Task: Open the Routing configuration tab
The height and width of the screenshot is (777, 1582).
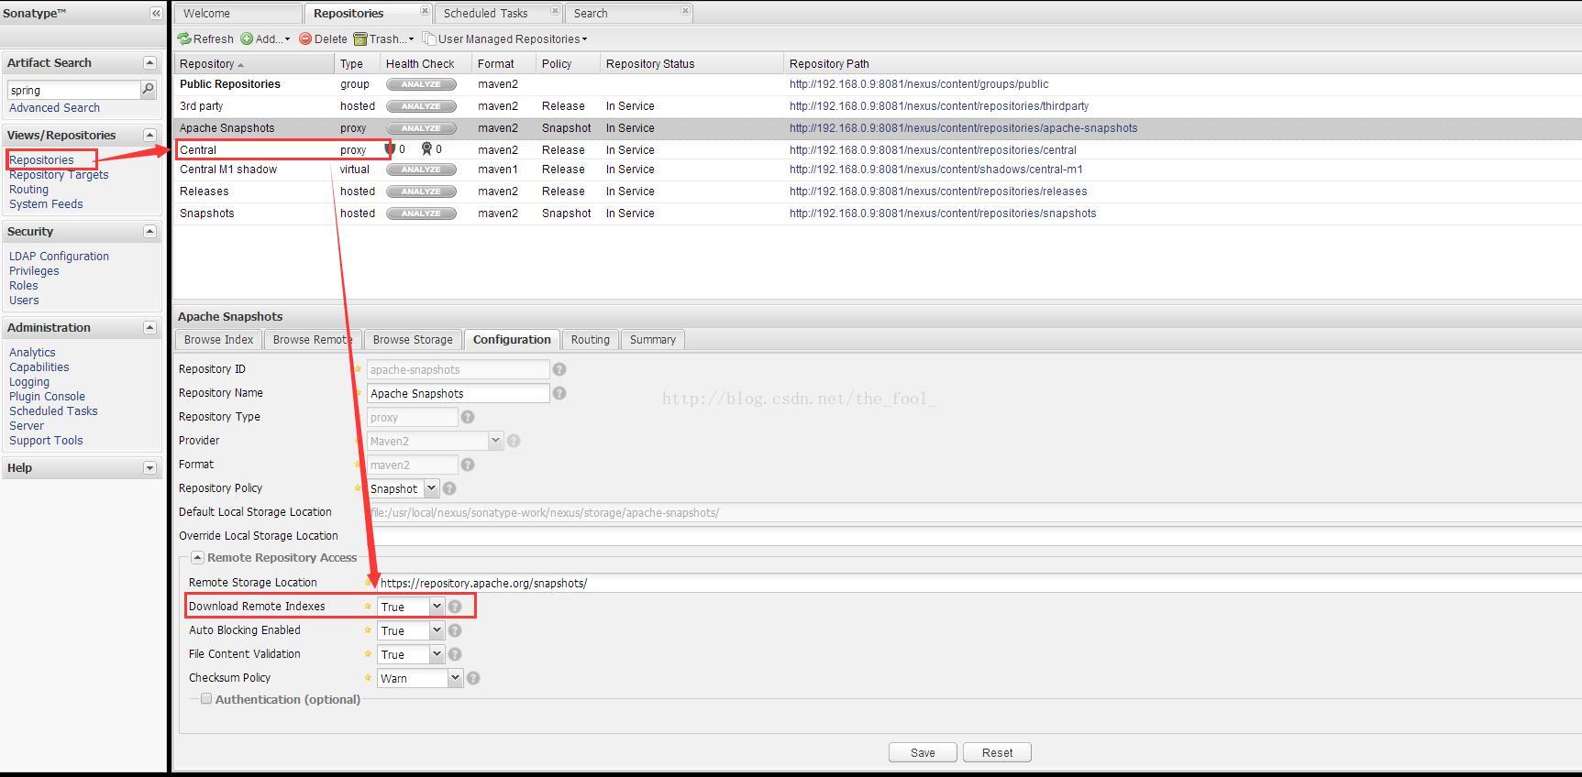Action: [590, 339]
